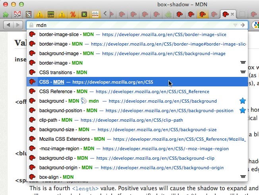Screen dimensions: 259x195
Task: Open the green K pinned tab
Action: 84,14
